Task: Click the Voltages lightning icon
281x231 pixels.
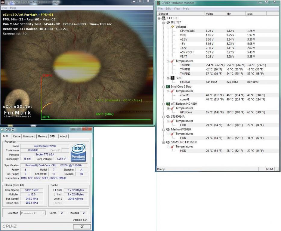Action: point(172,27)
